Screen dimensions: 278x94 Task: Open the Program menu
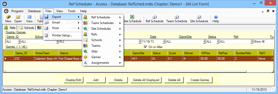17,11
